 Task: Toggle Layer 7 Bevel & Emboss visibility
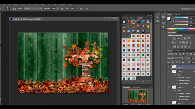177,78
